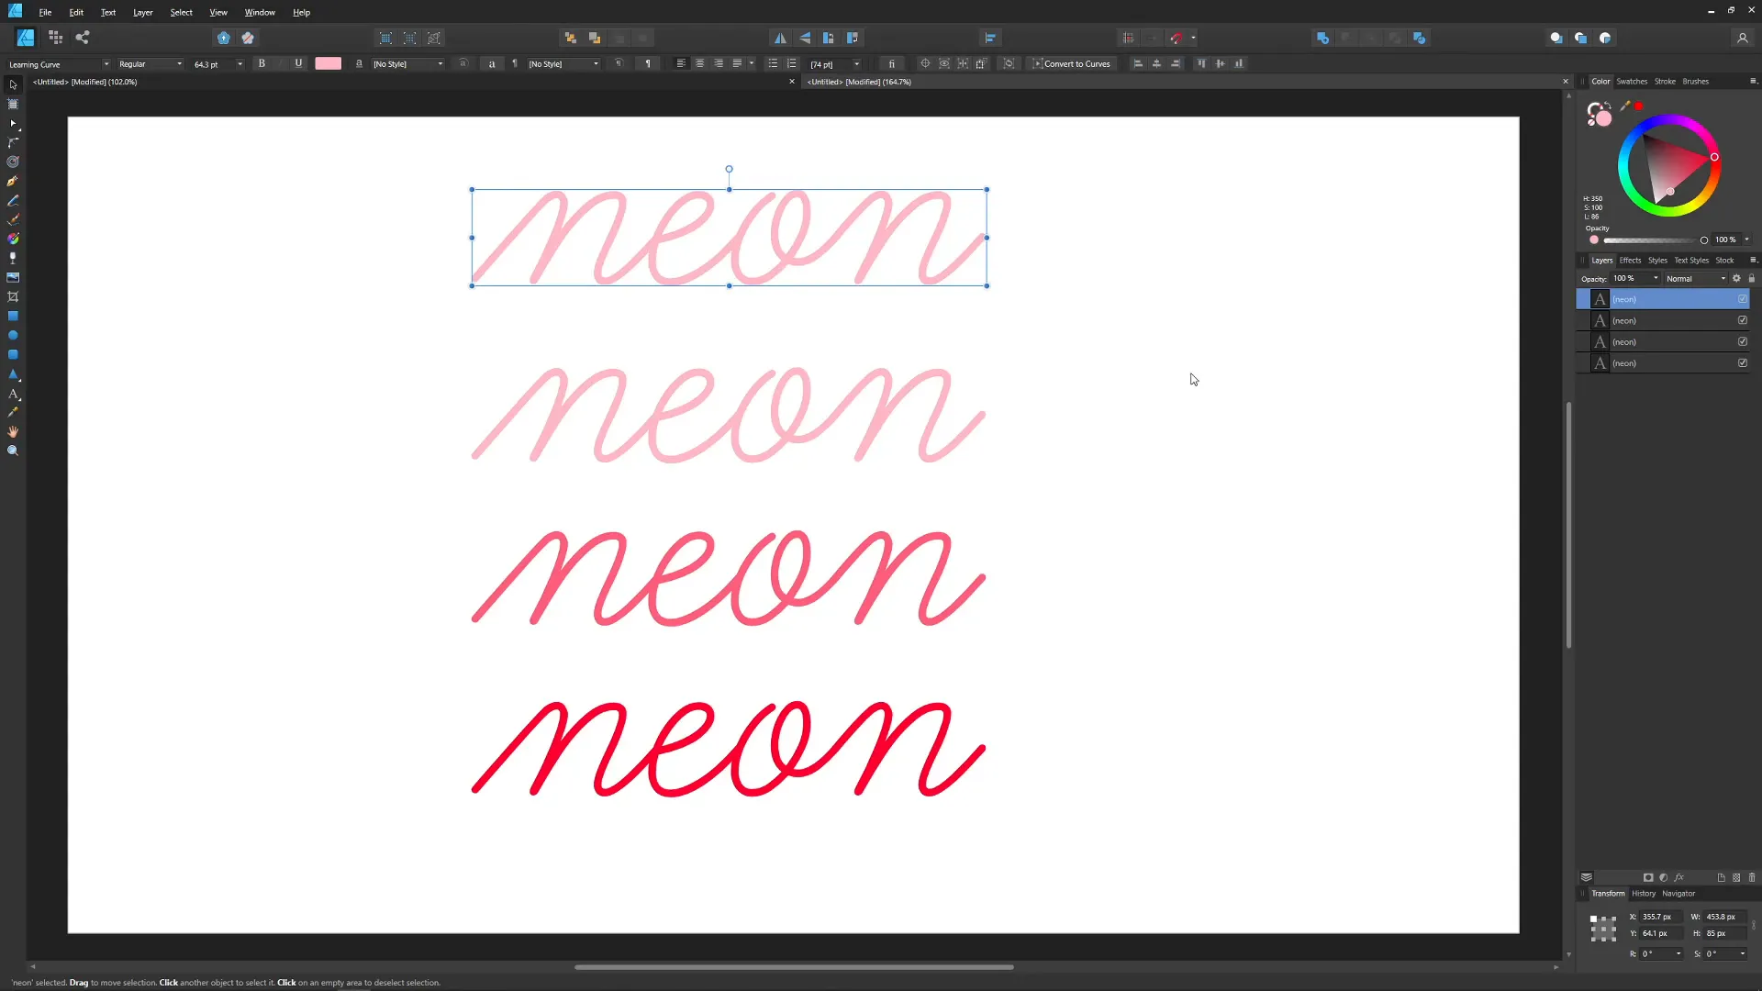Click the Flip Horizontal toolbar icon
The width and height of the screenshot is (1762, 991).
[x=780, y=38]
